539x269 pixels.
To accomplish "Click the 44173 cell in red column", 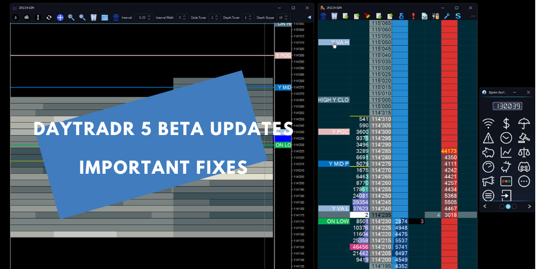I will coord(449,151).
